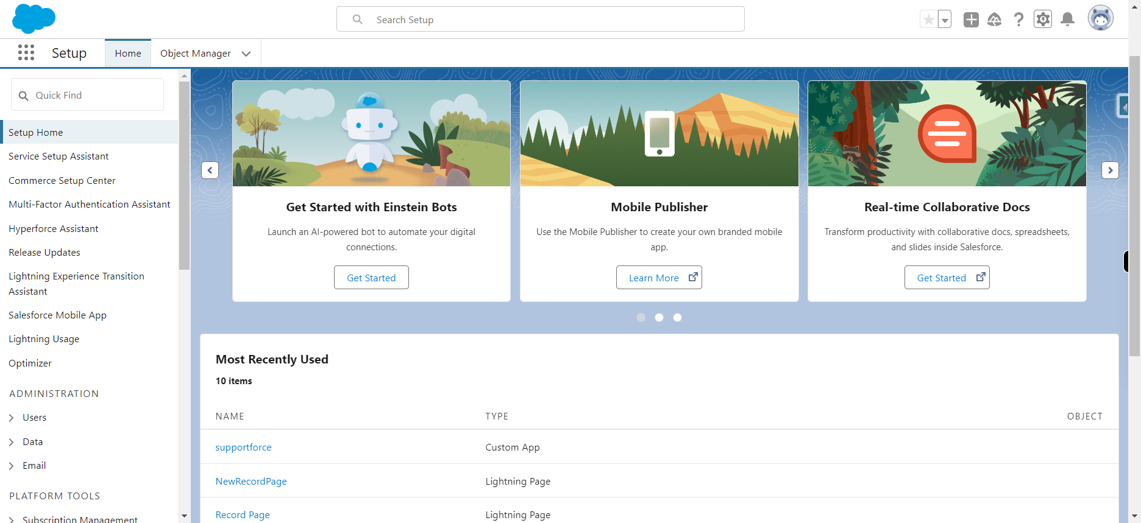Expand the Users section
The width and height of the screenshot is (1141, 523).
11,418
